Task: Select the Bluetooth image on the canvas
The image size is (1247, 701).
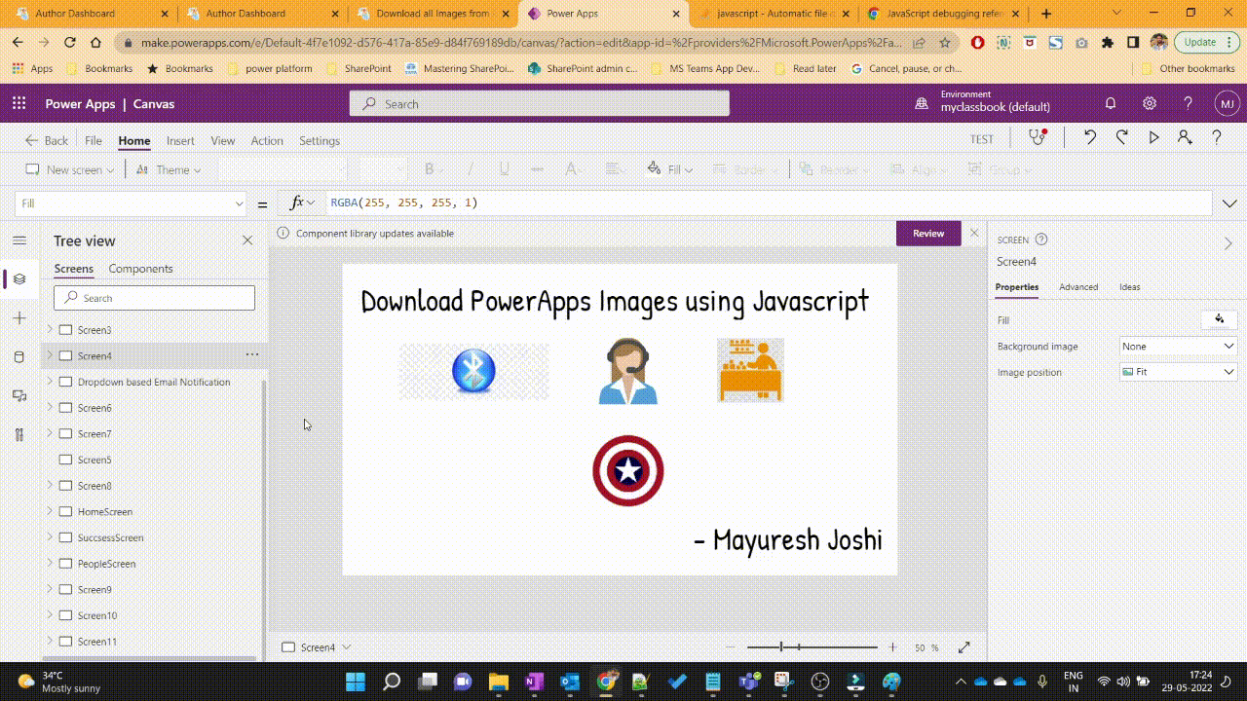Action: pos(474,371)
